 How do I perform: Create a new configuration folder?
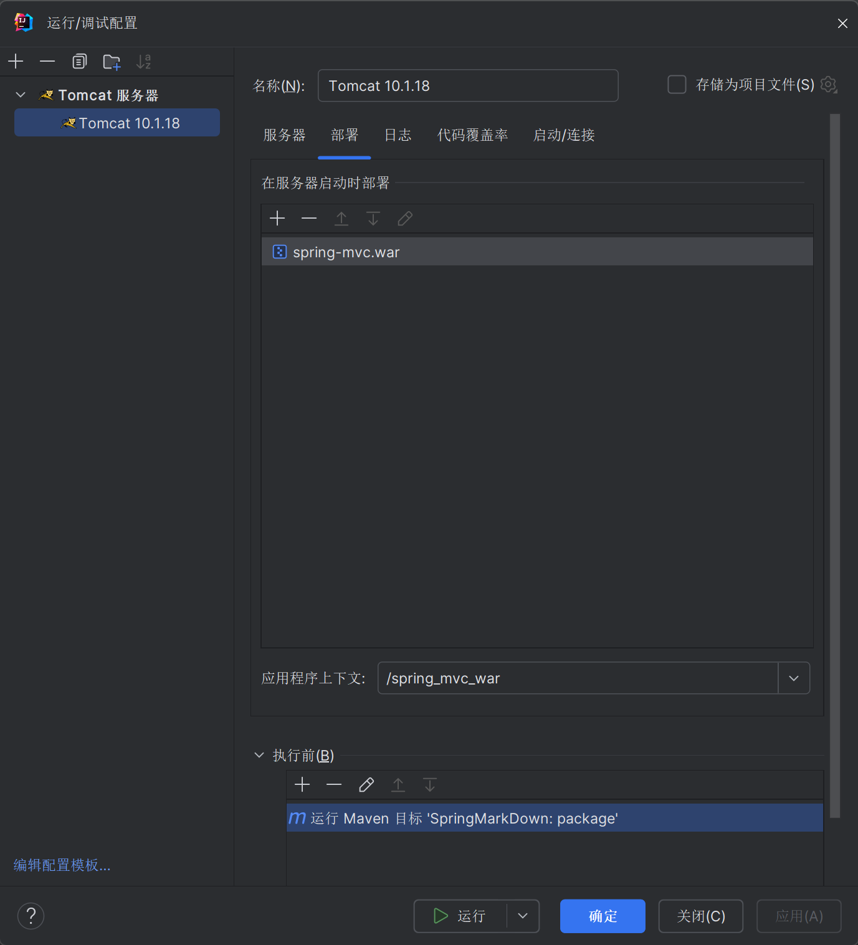(x=112, y=62)
